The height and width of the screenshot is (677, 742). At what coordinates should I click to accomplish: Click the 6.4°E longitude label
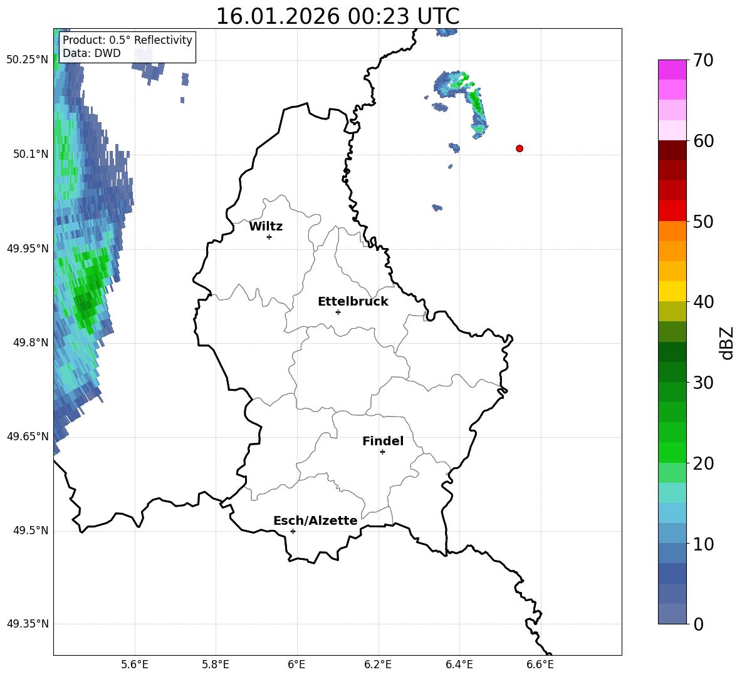(459, 664)
